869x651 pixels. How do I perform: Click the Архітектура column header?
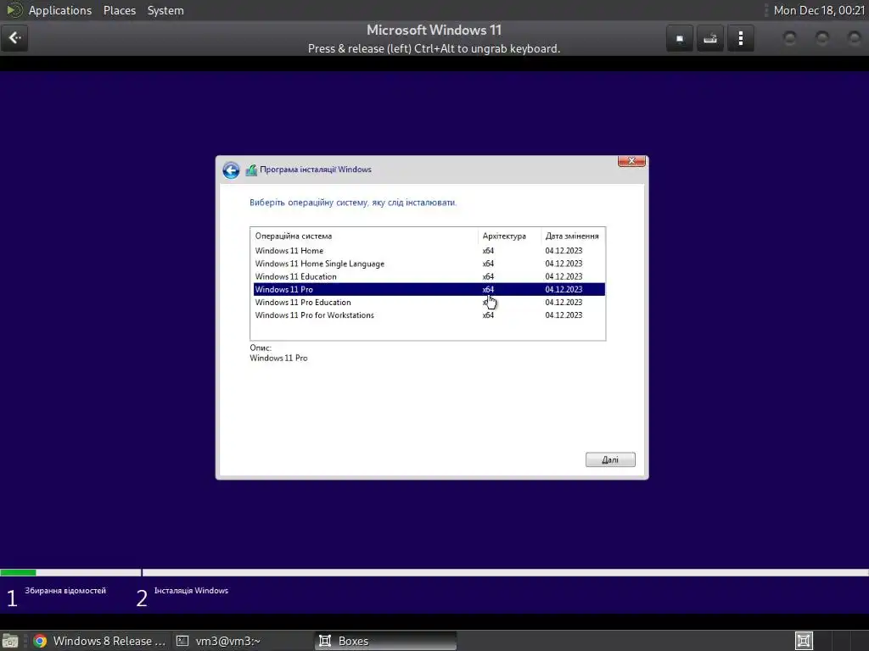(x=509, y=236)
